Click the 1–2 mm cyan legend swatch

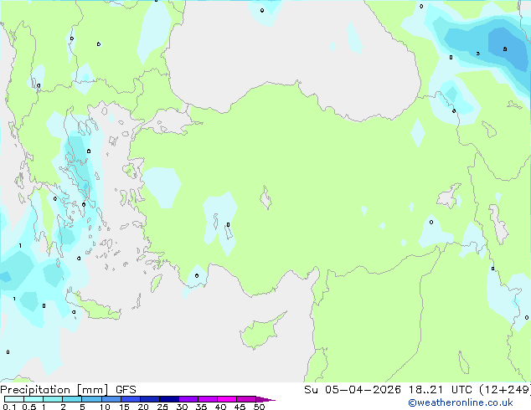[x=53, y=399]
